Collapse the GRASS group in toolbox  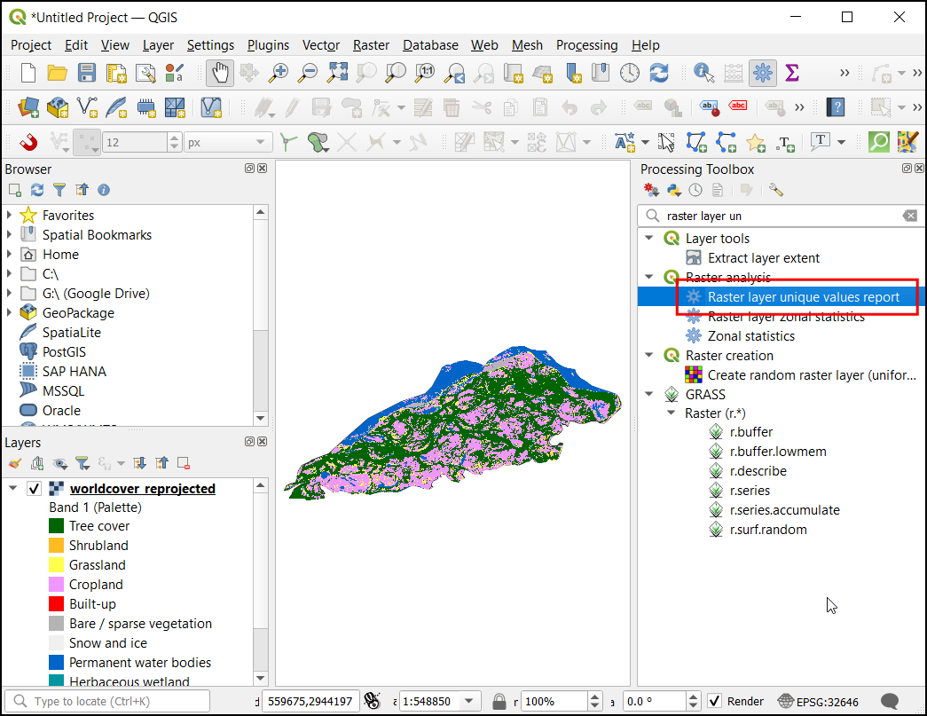[649, 395]
